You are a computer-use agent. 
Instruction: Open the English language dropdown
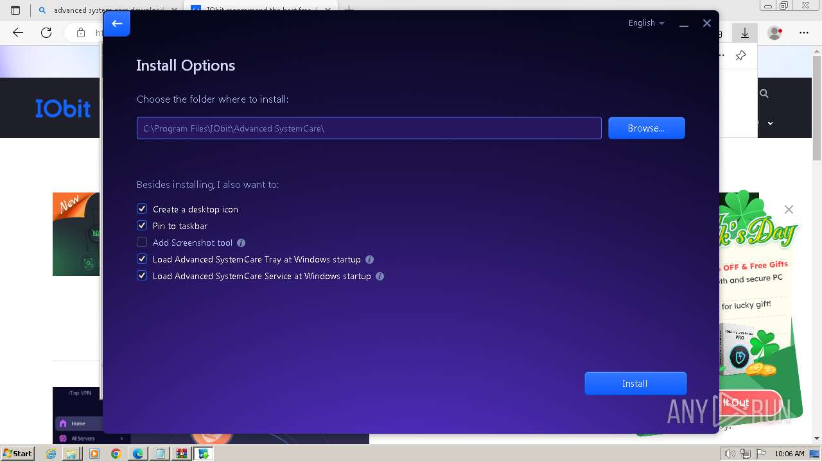tap(646, 23)
